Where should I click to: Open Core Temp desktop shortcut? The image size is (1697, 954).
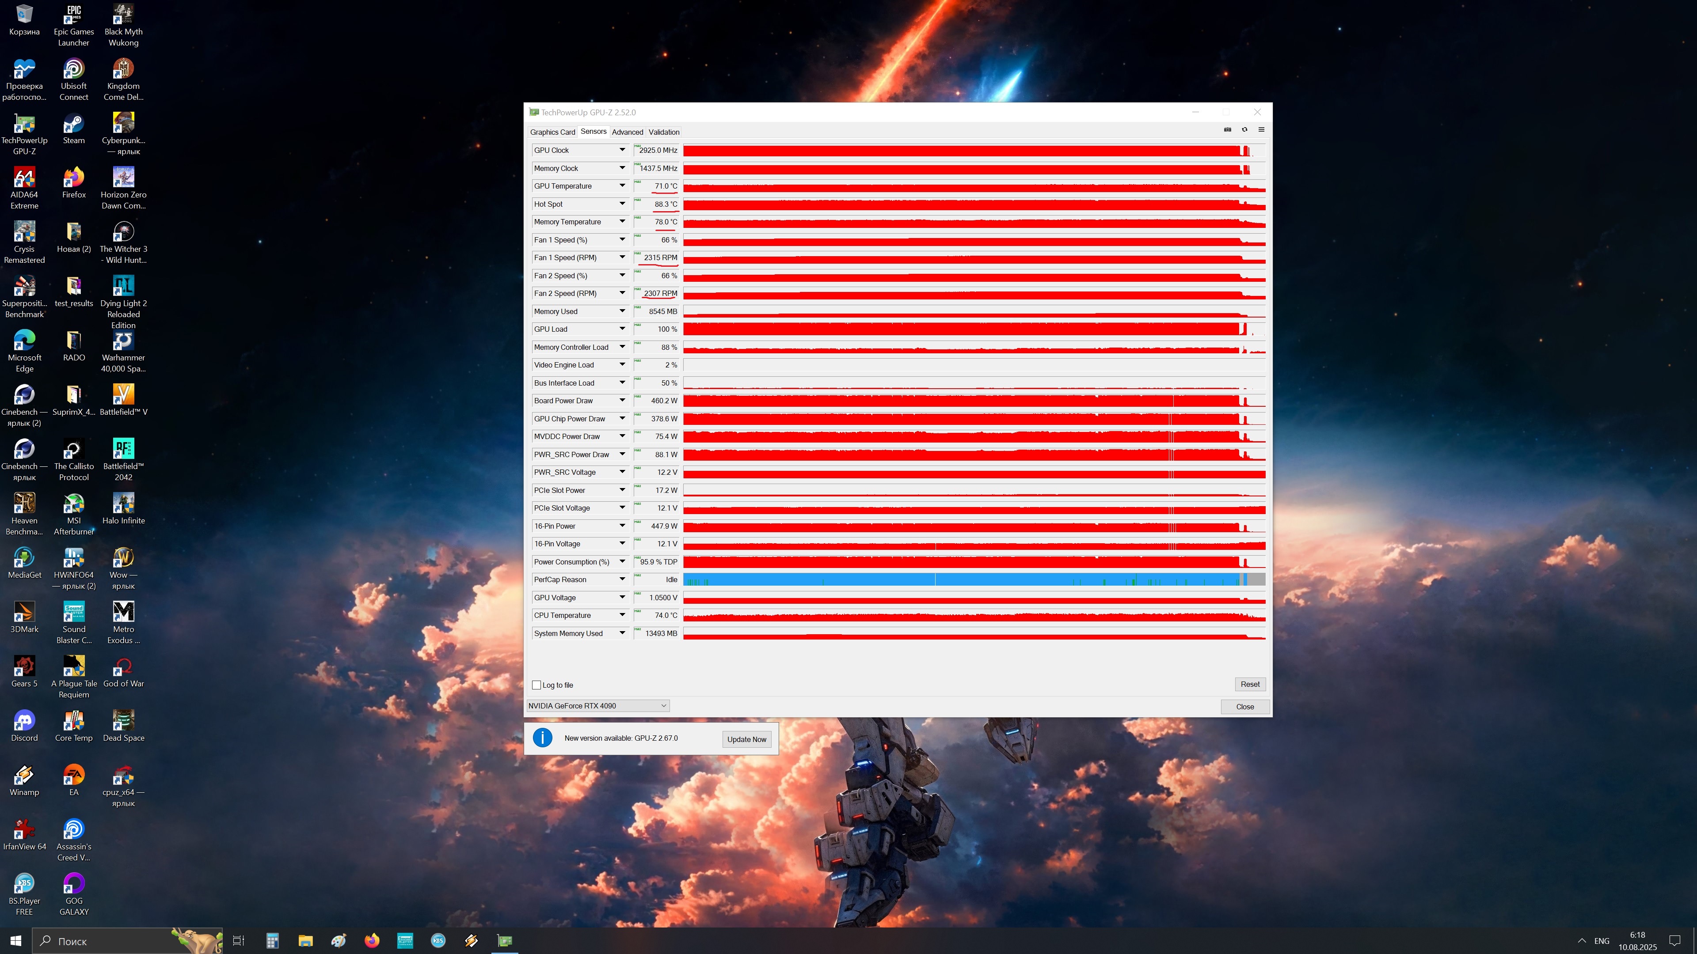coord(74,722)
